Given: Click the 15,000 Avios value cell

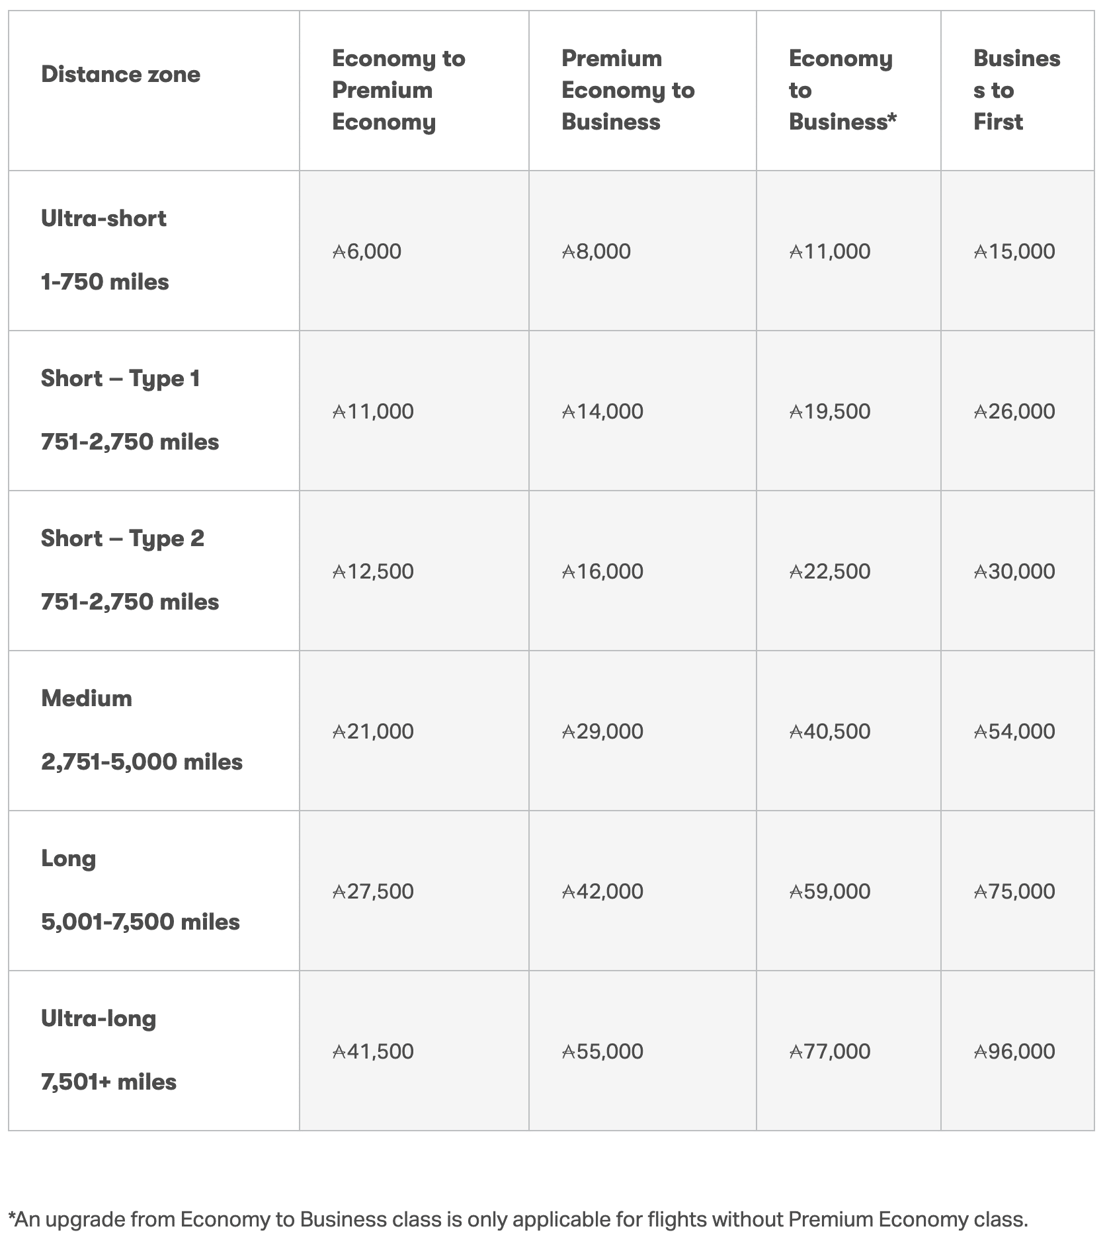Looking at the screenshot, I should pyautogui.click(x=1014, y=251).
